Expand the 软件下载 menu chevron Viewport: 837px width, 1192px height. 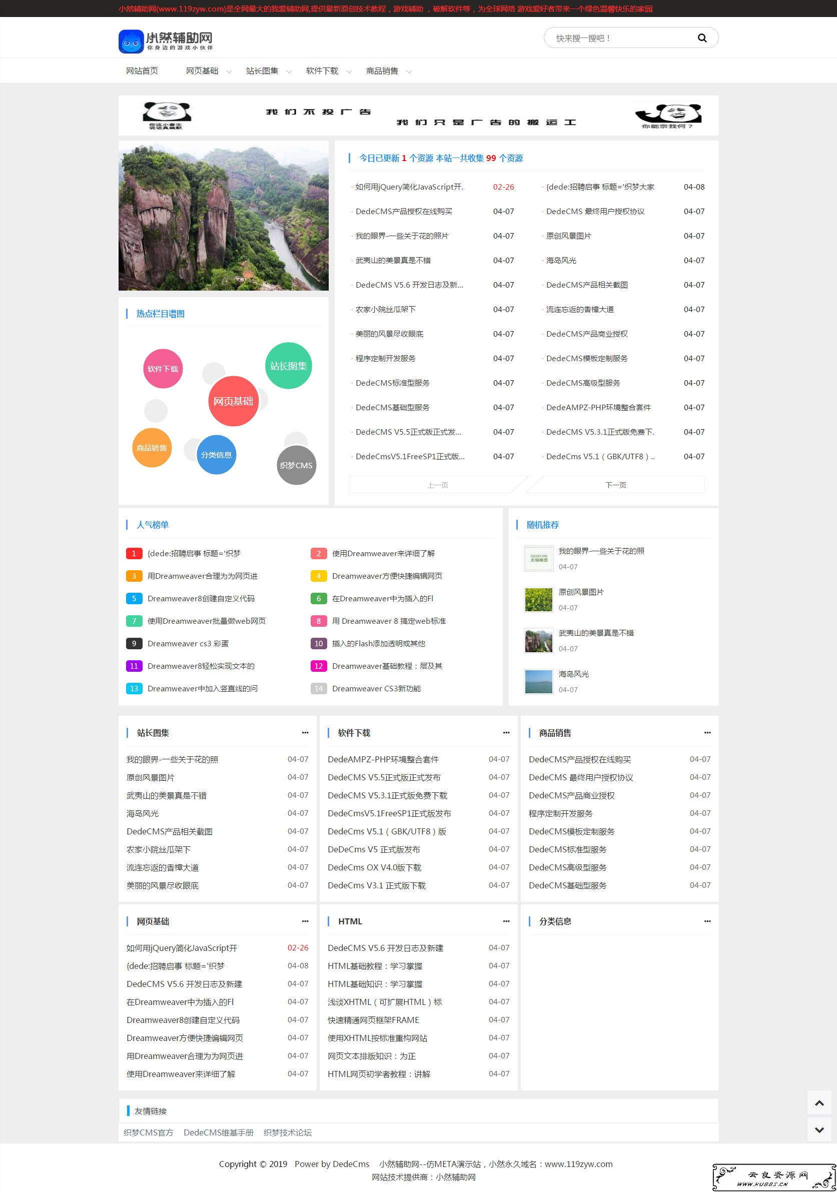click(349, 72)
